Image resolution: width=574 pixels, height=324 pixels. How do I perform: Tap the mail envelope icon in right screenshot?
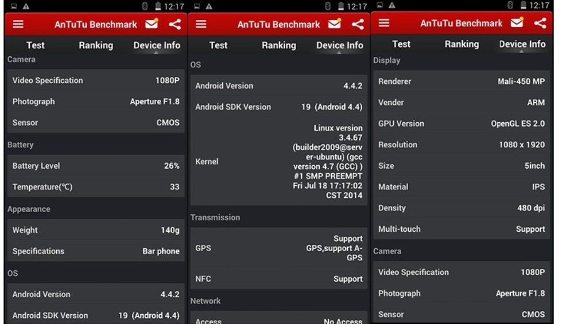click(x=517, y=23)
